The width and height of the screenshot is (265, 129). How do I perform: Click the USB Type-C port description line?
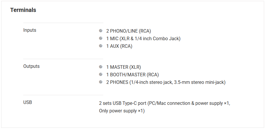pyautogui.click(x=164, y=103)
